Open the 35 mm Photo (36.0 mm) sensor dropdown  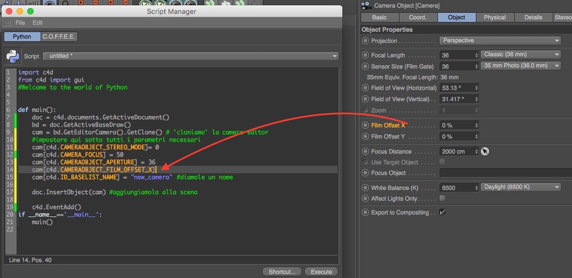521,66
